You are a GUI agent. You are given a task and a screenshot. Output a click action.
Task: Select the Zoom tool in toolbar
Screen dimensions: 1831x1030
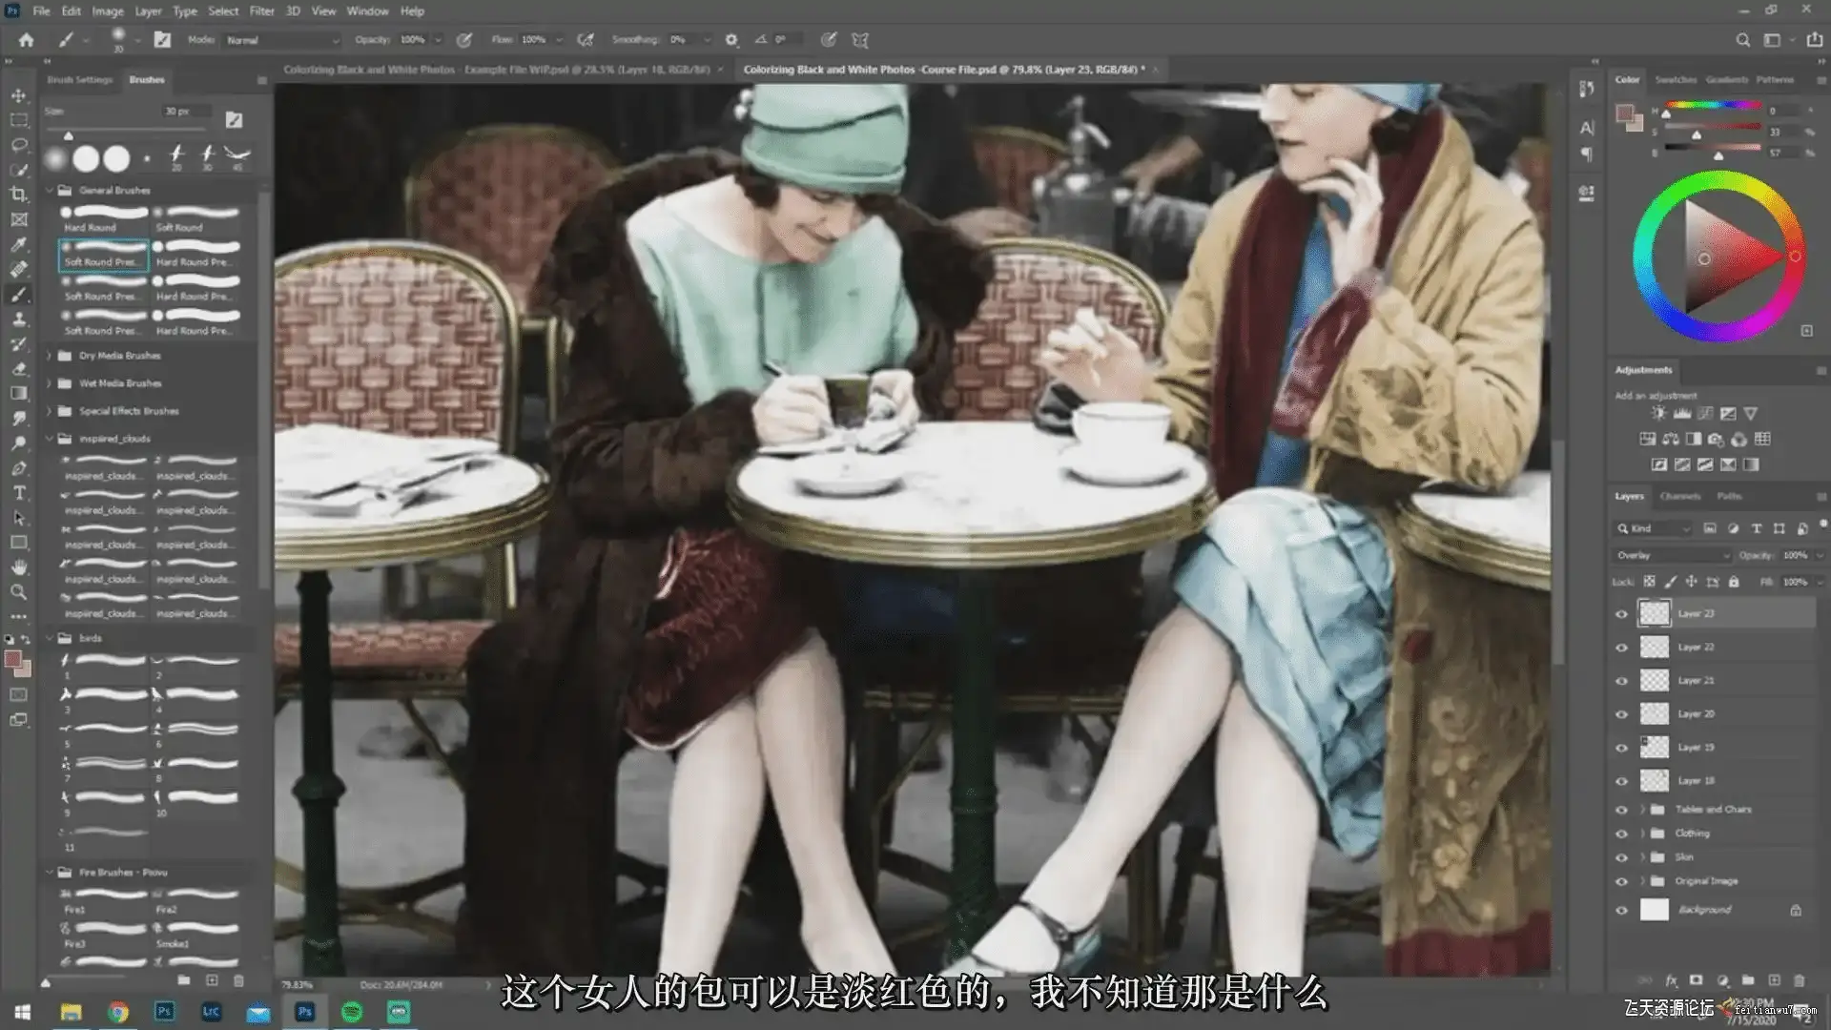click(18, 592)
